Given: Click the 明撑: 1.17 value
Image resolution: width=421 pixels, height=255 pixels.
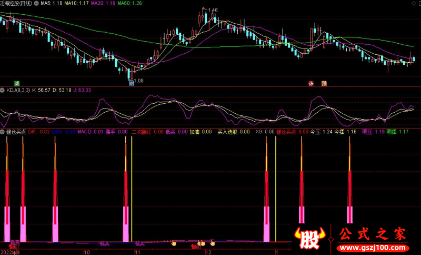Looking at the screenshot, I should [397, 132].
